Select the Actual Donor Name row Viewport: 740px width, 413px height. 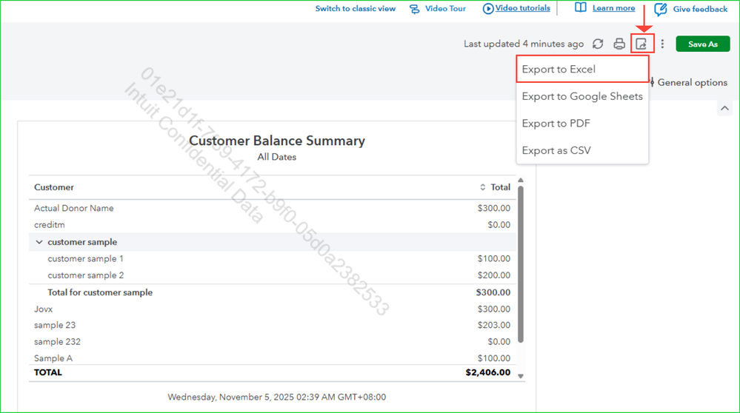pyautogui.click(x=273, y=208)
